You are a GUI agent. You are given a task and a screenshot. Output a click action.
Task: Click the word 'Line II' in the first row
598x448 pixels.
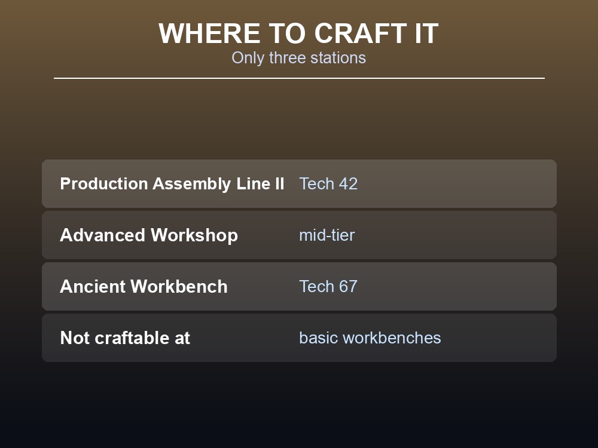pos(260,183)
